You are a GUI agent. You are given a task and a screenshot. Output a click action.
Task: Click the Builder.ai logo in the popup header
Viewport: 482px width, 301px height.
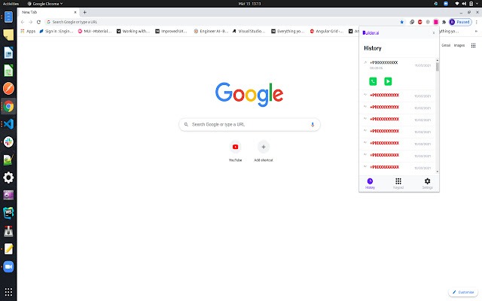pyautogui.click(x=371, y=33)
